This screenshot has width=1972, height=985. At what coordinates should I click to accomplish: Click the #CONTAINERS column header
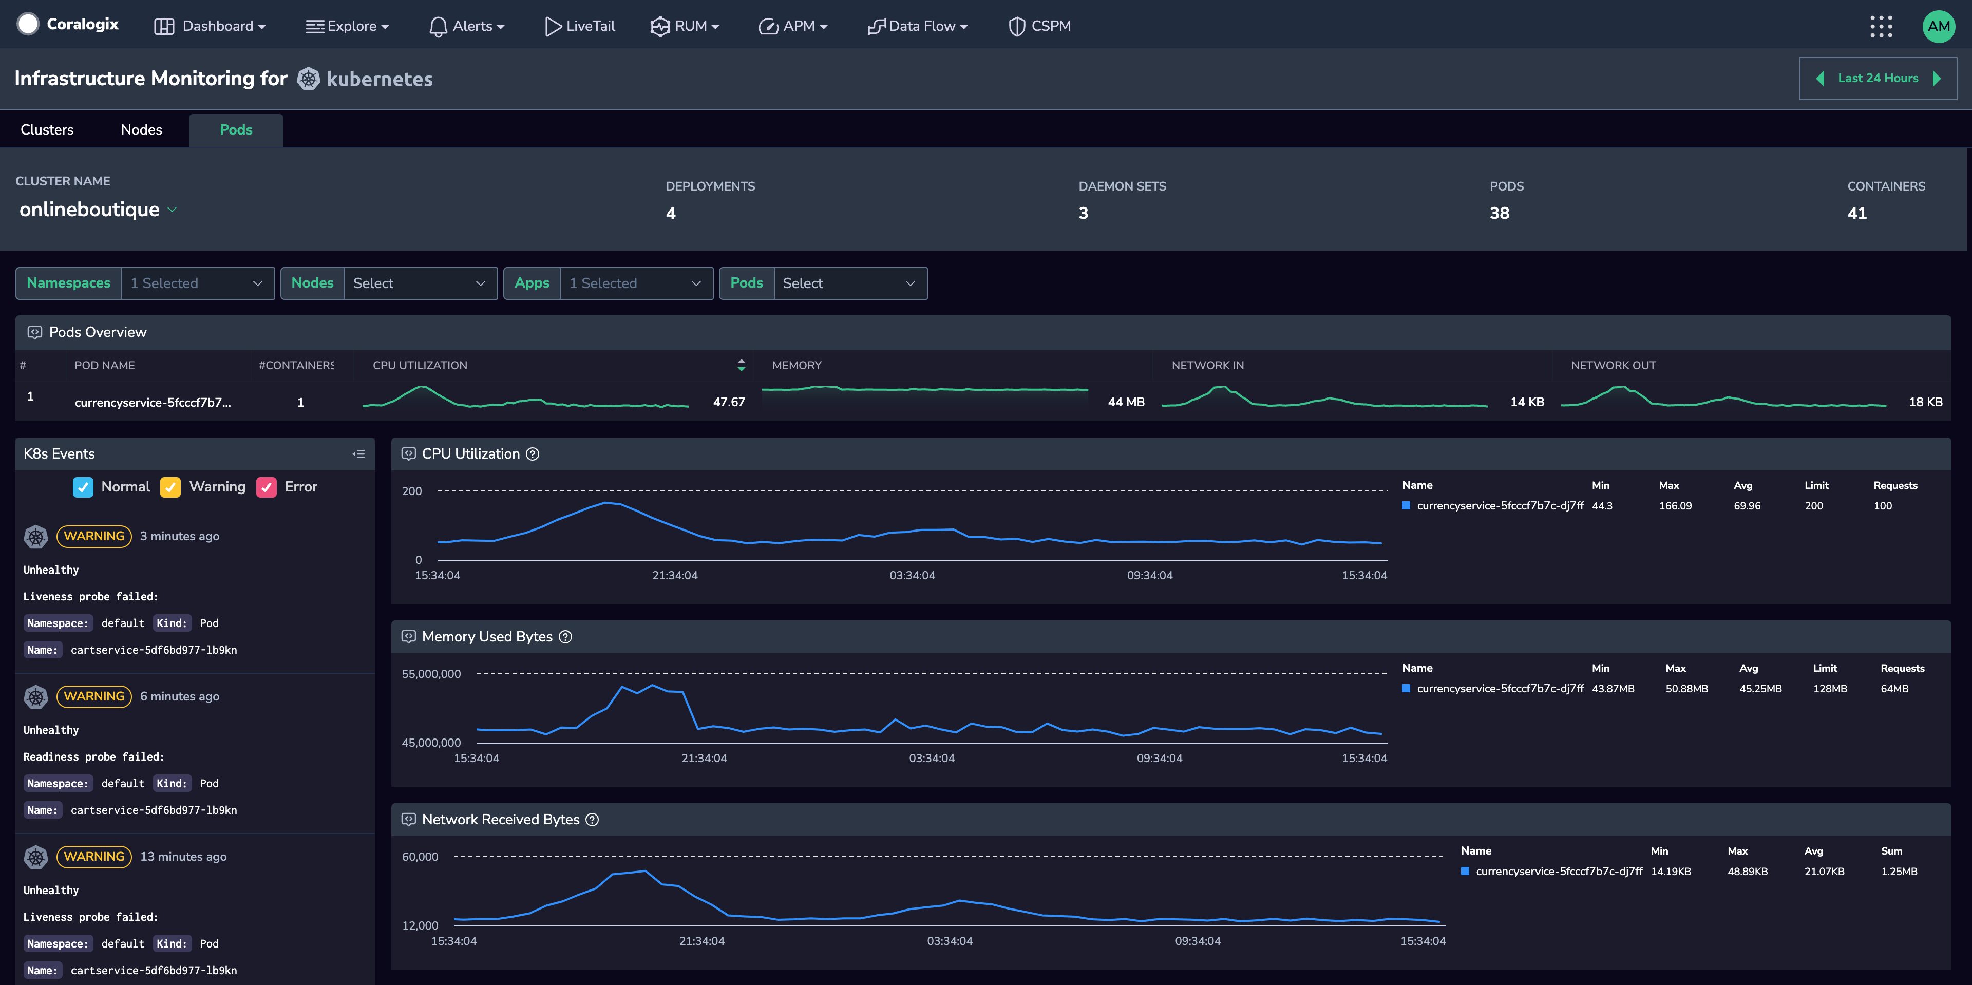(x=296, y=366)
